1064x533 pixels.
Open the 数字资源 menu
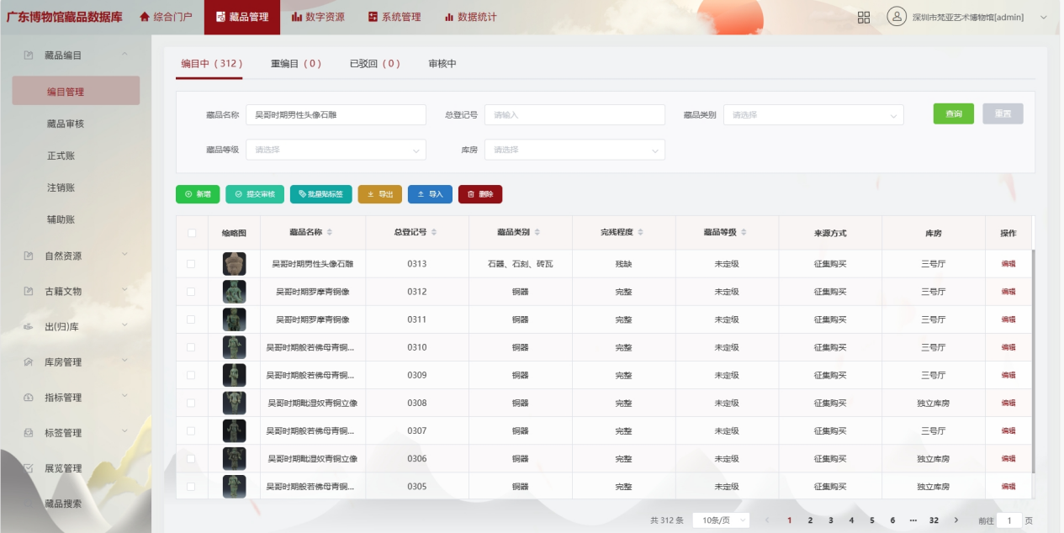(318, 17)
